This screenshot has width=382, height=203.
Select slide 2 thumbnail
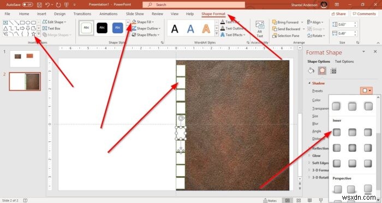click(x=25, y=81)
